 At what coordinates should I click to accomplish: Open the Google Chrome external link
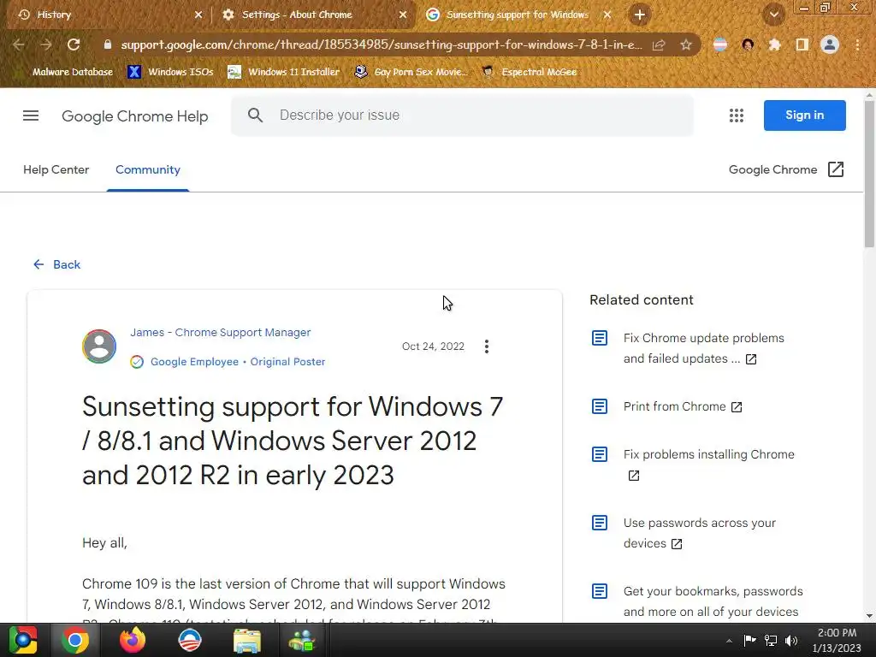click(x=786, y=170)
